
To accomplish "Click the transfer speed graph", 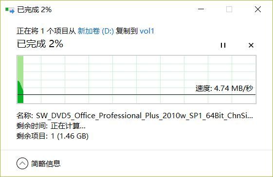I will coord(136,79).
